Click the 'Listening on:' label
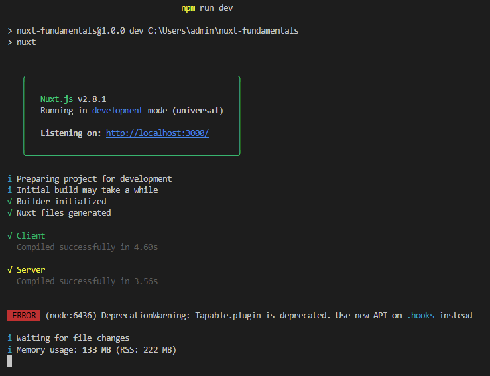The image size is (490, 376). click(70, 133)
